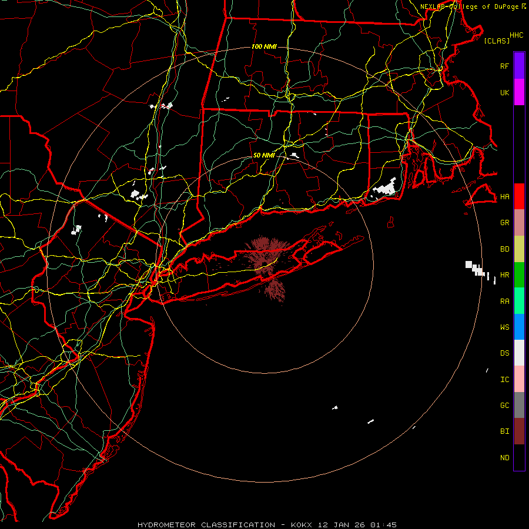Click the 'BI' legend label
The image size is (529, 529).
click(505, 431)
